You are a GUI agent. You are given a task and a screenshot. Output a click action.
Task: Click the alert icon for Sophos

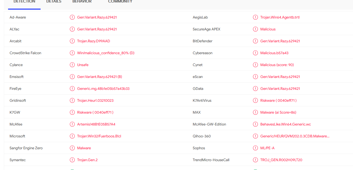(255, 148)
